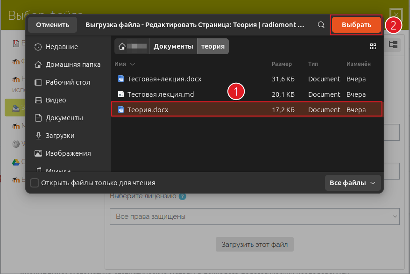Open Изображения folder in sidebar

pos(68,153)
